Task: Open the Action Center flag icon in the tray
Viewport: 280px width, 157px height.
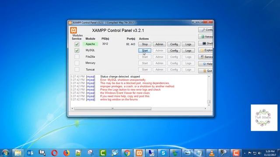Action: (250, 153)
